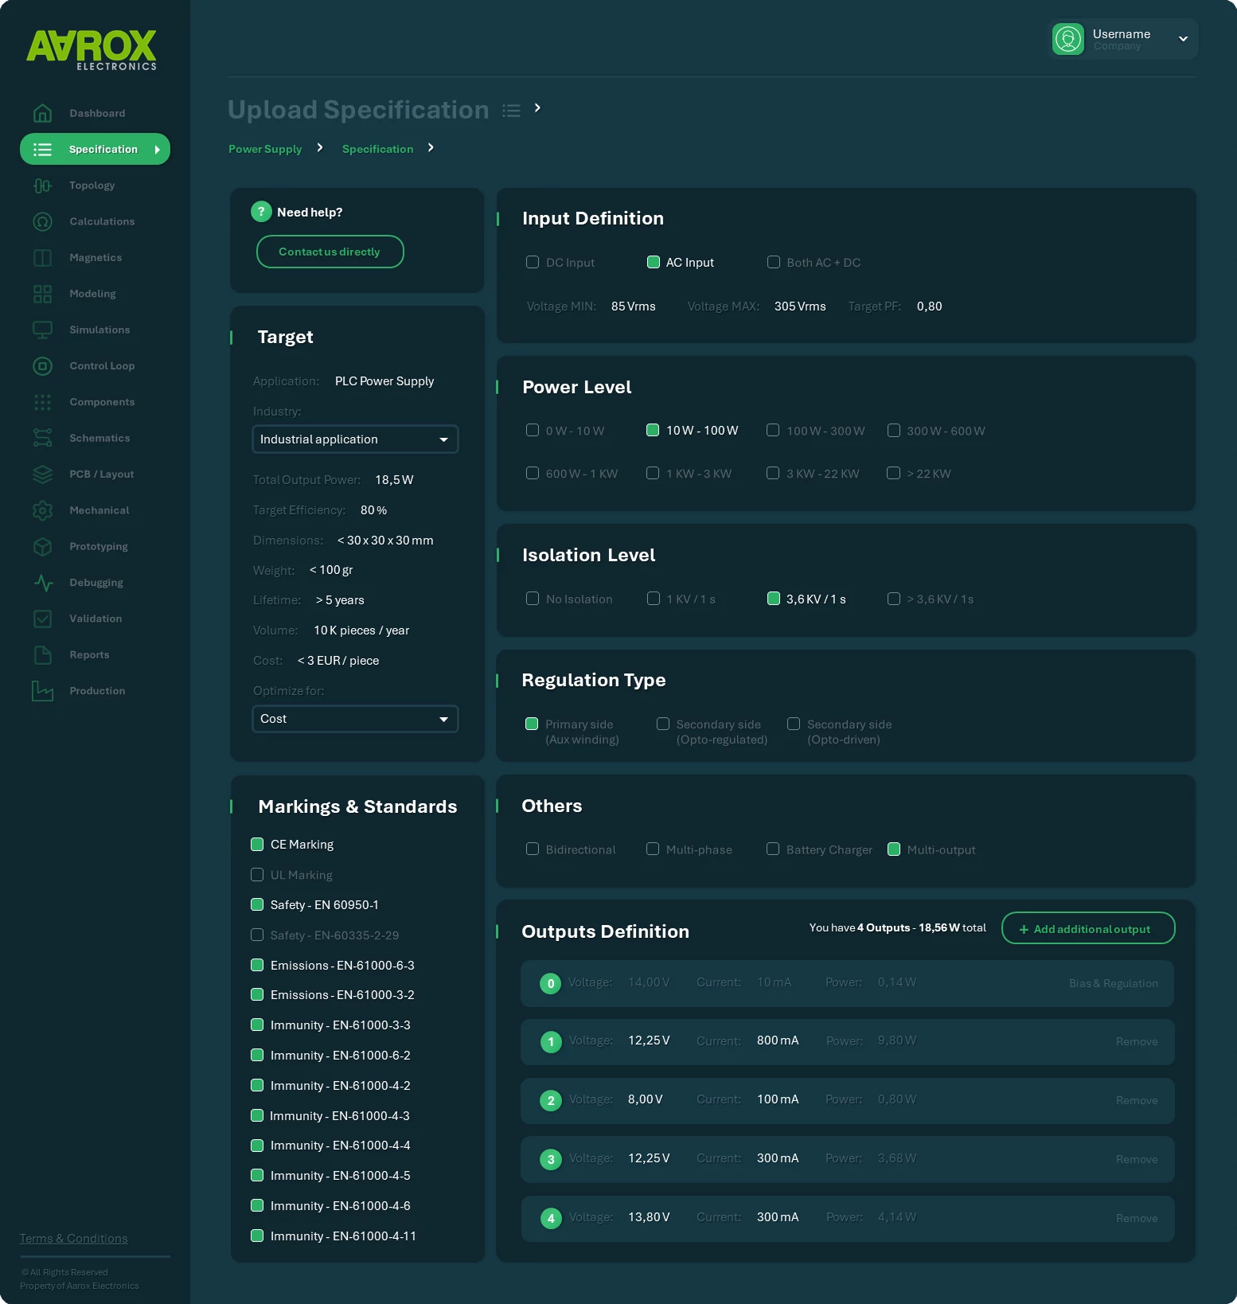Click the Contact us directly button
Viewport: 1237px width, 1304px height.
coord(330,252)
